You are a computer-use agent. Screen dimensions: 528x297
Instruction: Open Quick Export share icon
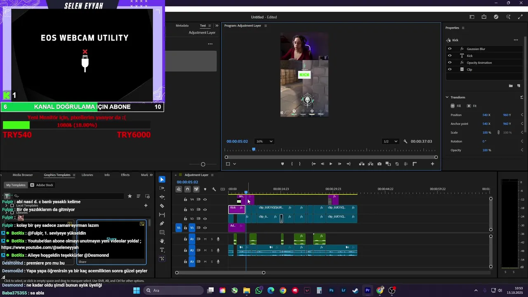point(484,17)
